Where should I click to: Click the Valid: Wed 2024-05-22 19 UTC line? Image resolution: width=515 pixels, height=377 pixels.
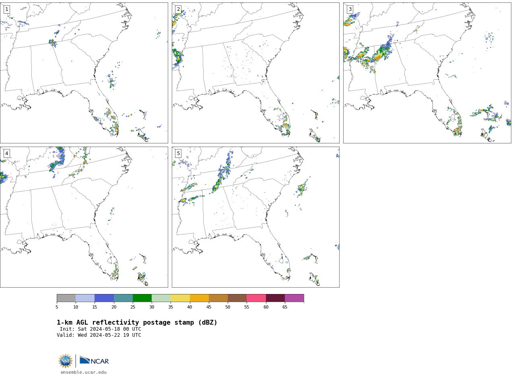pos(99,335)
